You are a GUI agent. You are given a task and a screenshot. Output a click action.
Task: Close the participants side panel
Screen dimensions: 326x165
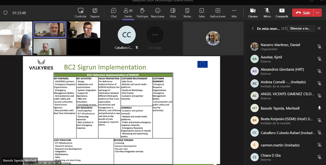coord(319,28)
